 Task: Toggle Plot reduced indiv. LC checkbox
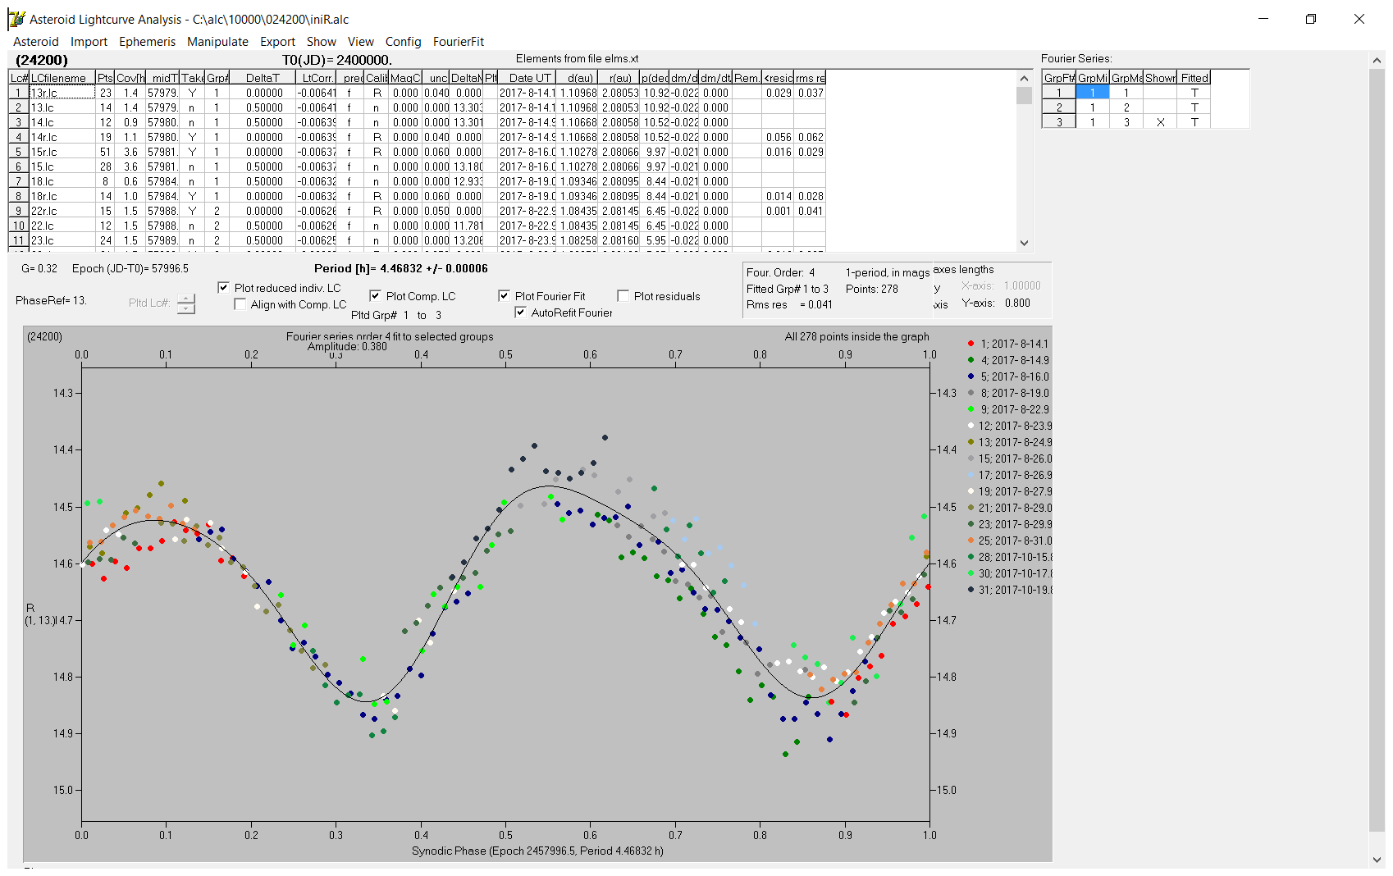click(223, 288)
